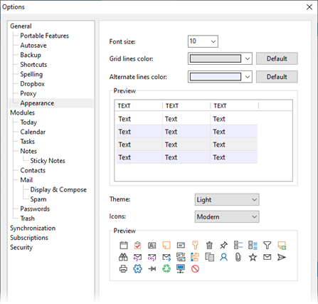318x304 pixels.
Task: Open Spam settings under Mail
Action: point(38,199)
